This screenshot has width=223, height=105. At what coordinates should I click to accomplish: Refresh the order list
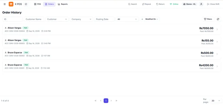(x=218, y=19)
